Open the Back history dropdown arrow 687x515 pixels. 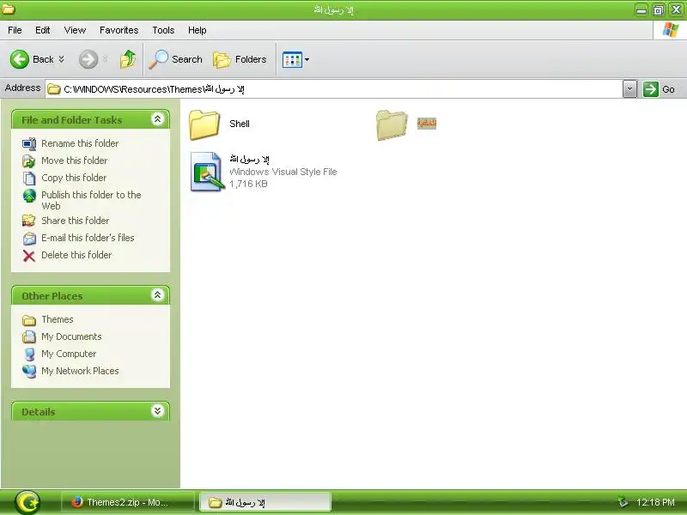[x=61, y=59]
